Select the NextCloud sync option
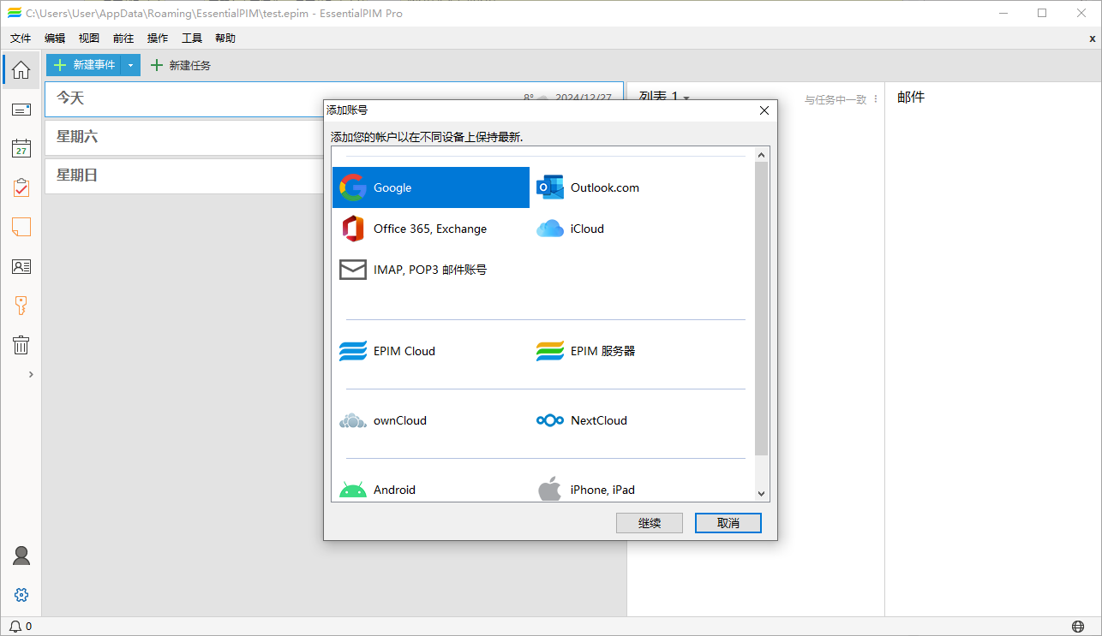The image size is (1102, 636). click(x=628, y=420)
